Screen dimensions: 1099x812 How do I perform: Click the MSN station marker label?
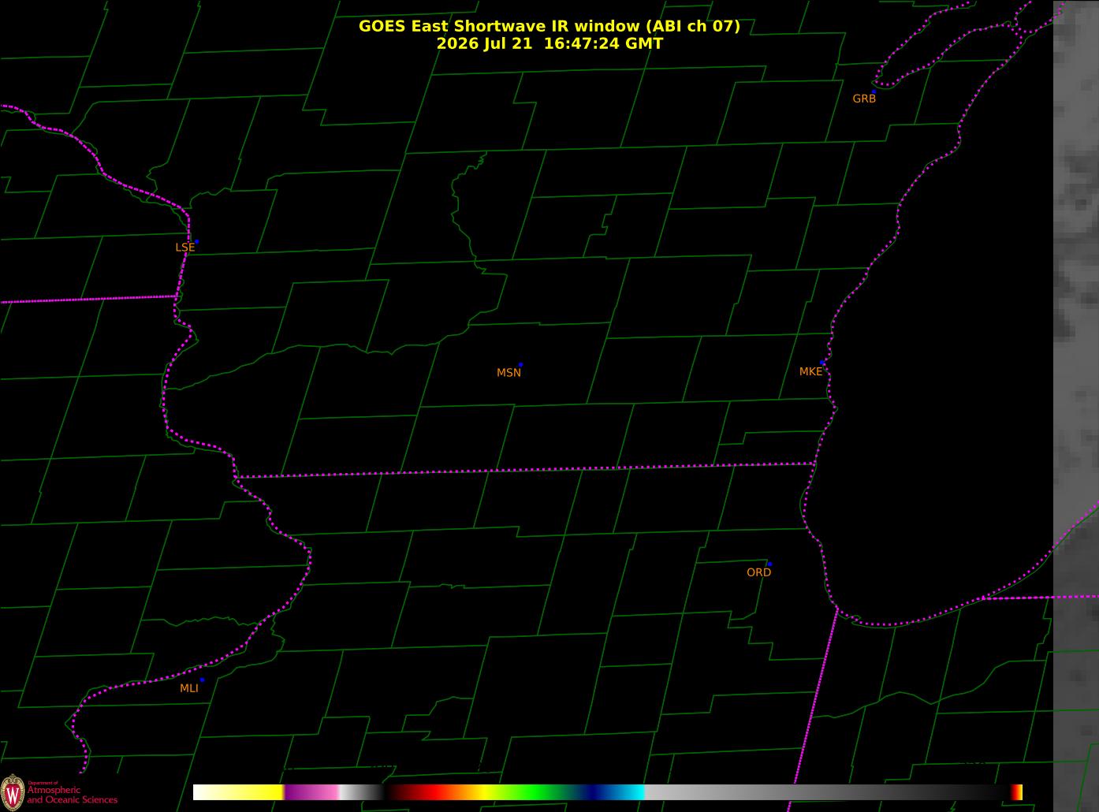[509, 373]
